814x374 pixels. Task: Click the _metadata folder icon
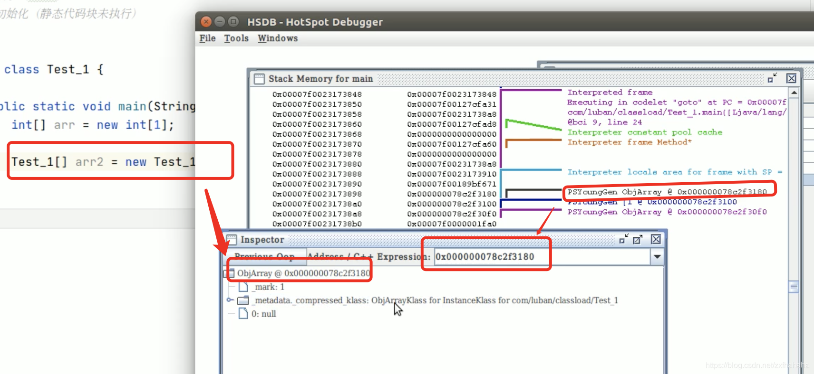[243, 300]
